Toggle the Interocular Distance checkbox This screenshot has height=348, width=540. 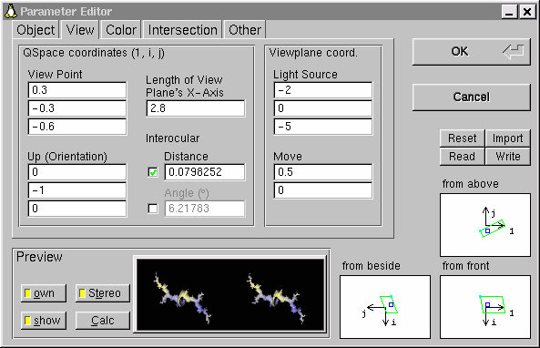[x=153, y=172]
